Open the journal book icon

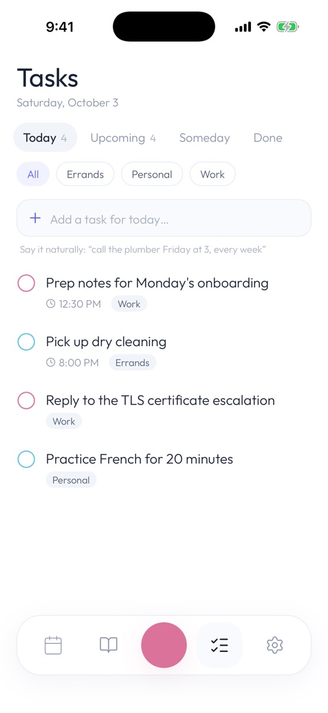(109, 645)
